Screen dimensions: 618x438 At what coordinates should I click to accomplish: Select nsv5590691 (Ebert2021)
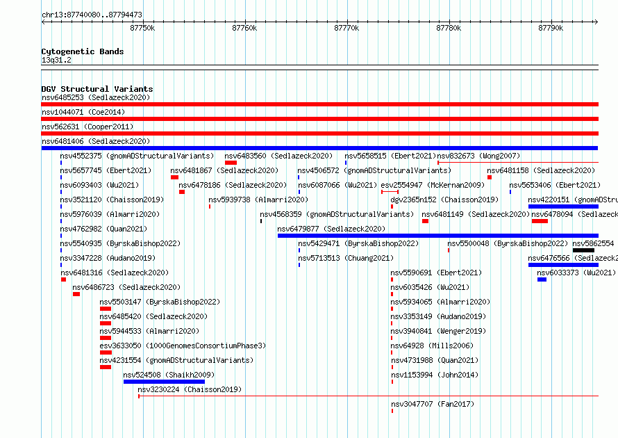[436, 273]
